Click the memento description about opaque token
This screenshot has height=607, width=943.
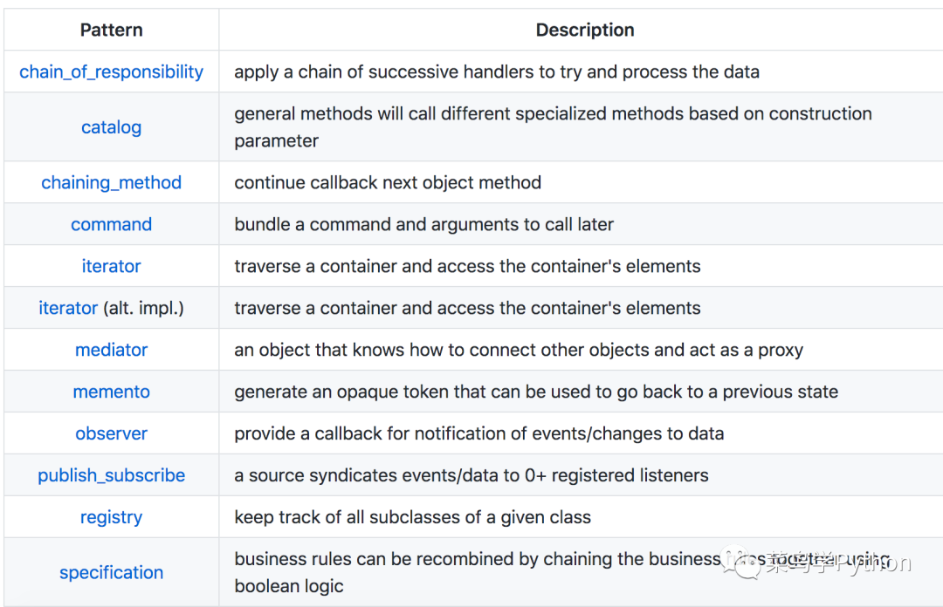point(535,392)
